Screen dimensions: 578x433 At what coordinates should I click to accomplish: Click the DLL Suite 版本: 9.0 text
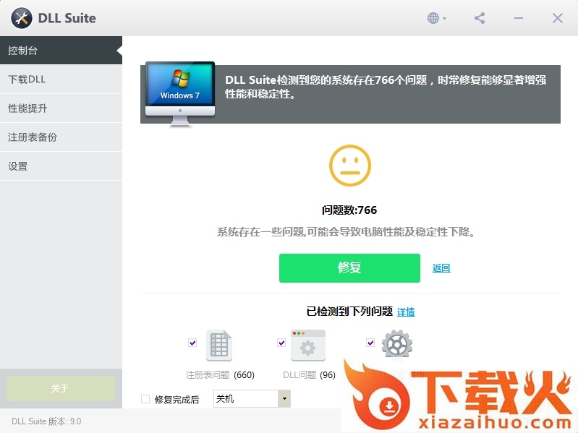click(46, 421)
